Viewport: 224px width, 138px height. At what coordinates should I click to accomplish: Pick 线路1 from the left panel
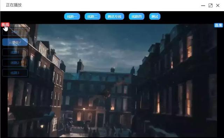click(x=15, y=52)
